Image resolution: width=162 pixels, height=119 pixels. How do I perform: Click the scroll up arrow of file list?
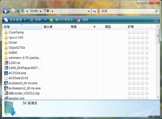click(158, 26)
